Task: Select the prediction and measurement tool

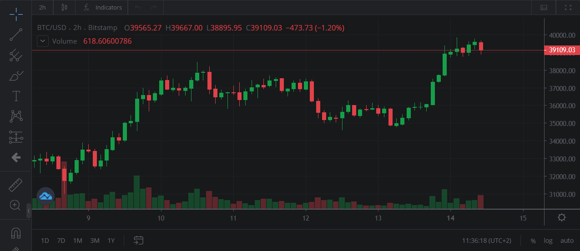Action: tap(16, 136)
